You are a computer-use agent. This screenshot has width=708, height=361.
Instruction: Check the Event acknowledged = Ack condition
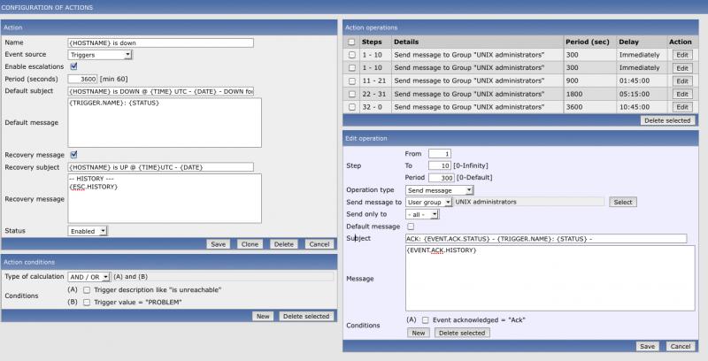pyautogui.click(x=426, y=319)
